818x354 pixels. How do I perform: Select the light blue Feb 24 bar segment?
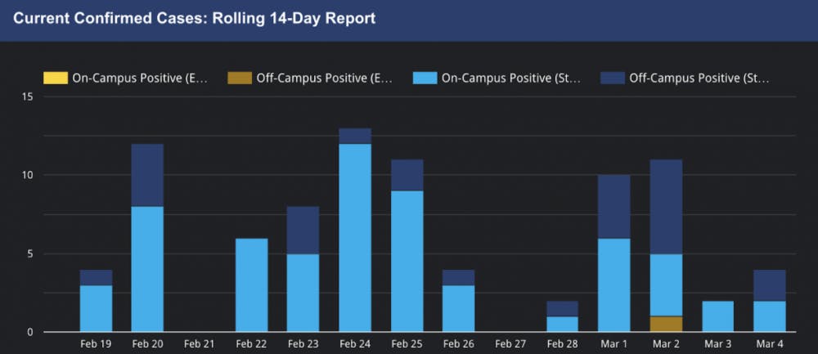(x=355, y=237)
